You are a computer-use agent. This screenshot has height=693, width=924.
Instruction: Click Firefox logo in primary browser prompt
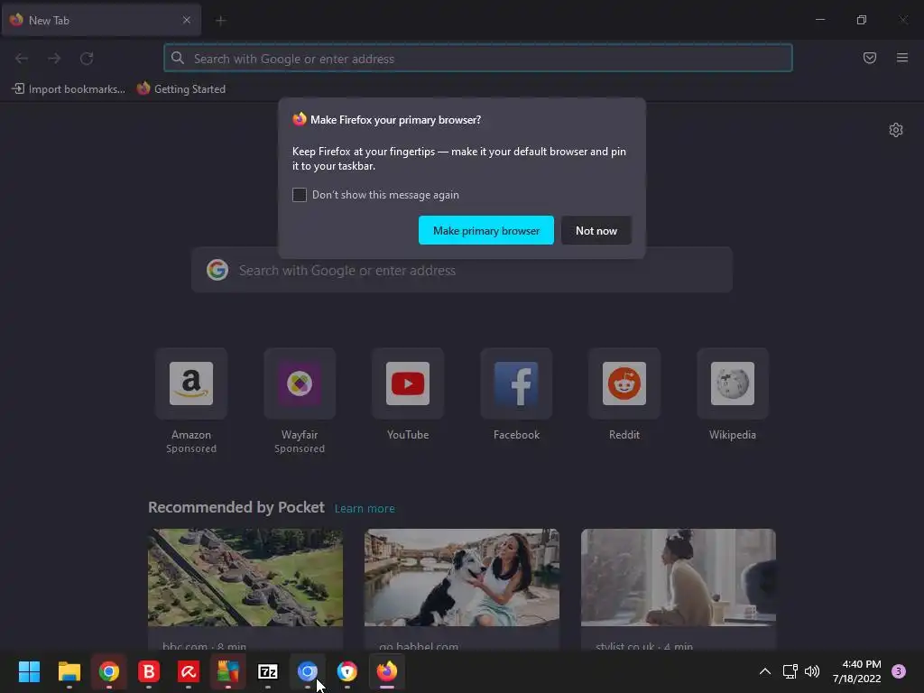[x=300, y=119]
